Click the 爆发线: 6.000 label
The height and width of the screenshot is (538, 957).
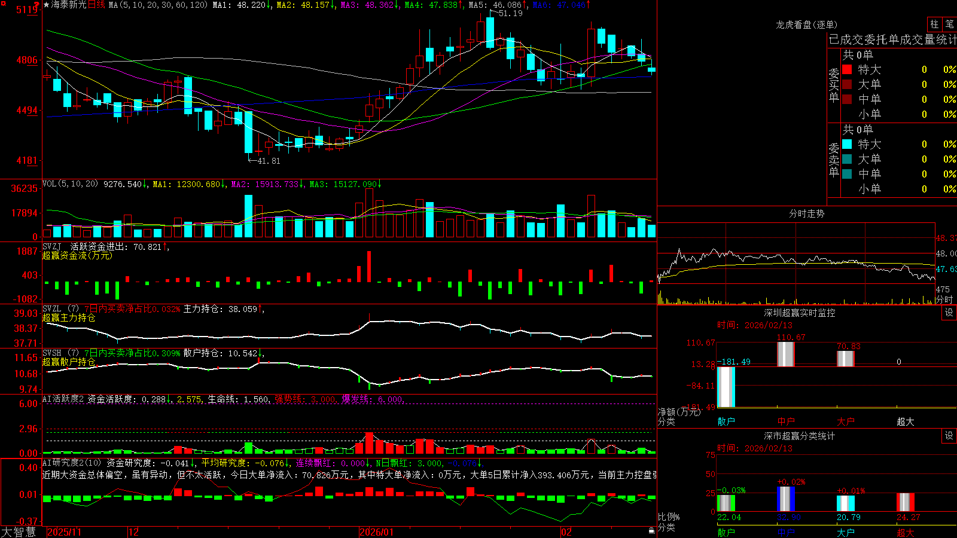click(373, 399)
